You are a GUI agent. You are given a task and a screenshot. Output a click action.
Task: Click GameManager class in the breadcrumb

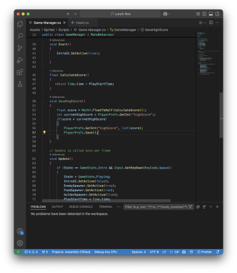[x=125, y=30]
